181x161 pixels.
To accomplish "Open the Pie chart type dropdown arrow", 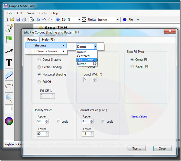I will (138, 20).
